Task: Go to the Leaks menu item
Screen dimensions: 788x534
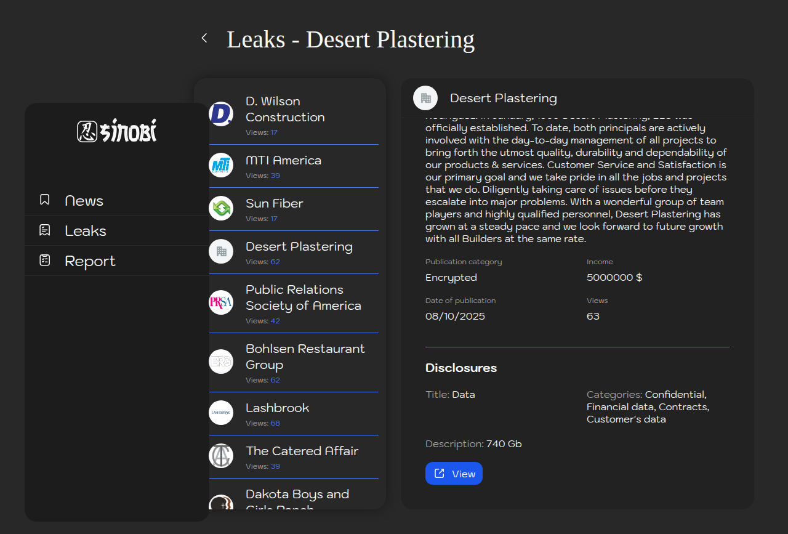Action: (86, 231)
